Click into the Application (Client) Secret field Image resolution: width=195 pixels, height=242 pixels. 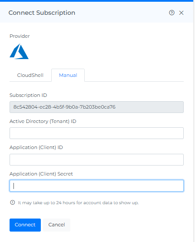coord(96,186)
